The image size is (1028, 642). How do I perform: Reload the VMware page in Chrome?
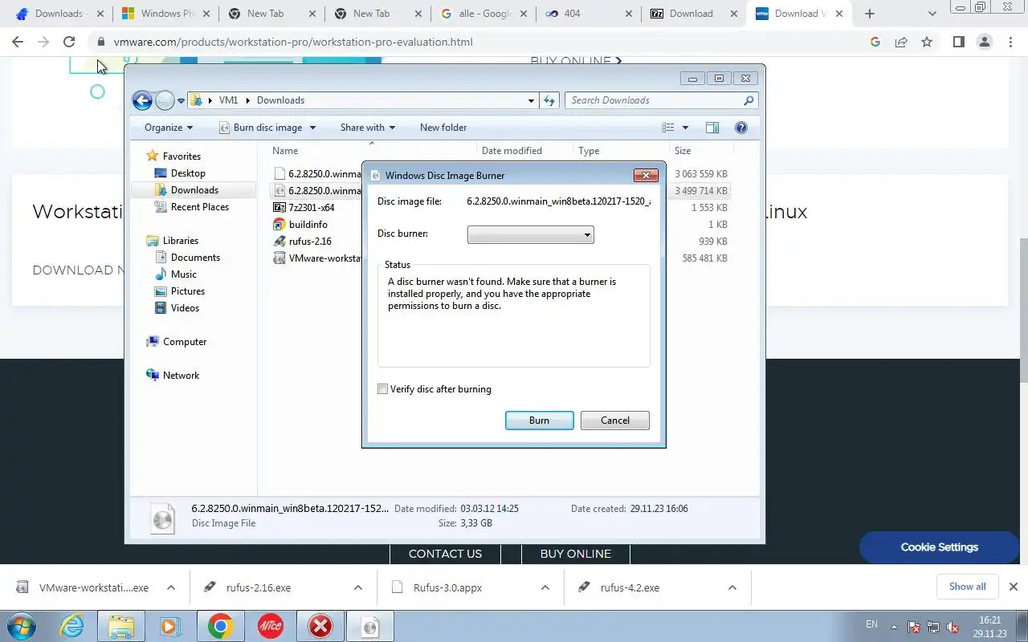pyautogui.click(x=69, y=42)
